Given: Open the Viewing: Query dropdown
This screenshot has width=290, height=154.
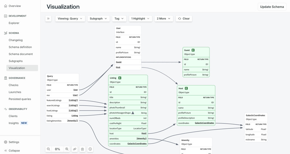Looking at the screenshot, I should pos(70,18).
